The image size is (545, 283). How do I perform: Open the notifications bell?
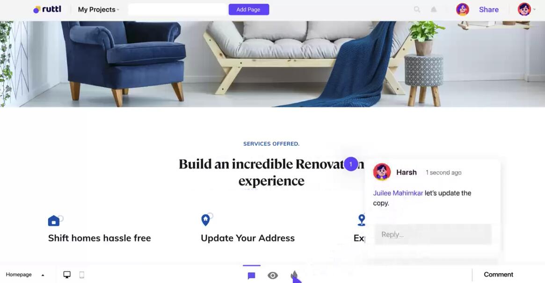coord(434,10)
